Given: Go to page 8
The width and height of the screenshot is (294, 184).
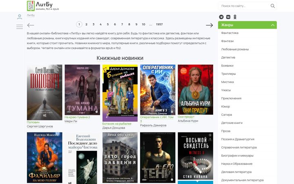Looking at the screenshot, I should pyautogui.click(x=129, y=25).
